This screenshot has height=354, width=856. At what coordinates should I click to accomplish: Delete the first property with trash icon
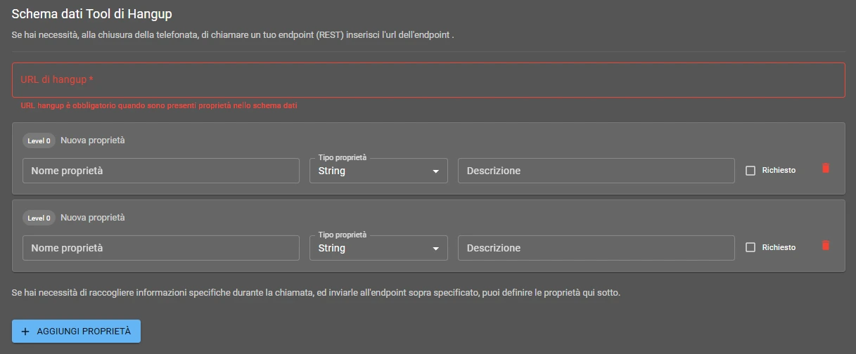[x=826, y=169]
